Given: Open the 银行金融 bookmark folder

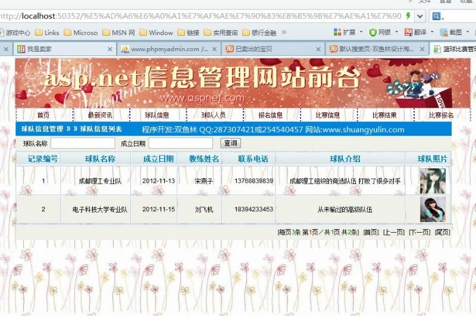Looking at the screenshot, I should 259,33.
